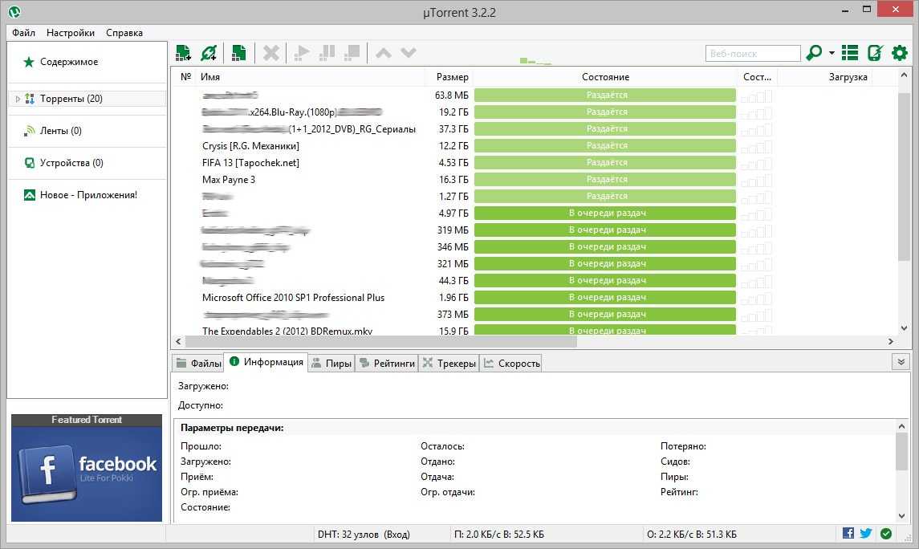This screenshot has width=919, height=549.
Task: Toggle the list view toolbar icon
Action: point(850,53)
